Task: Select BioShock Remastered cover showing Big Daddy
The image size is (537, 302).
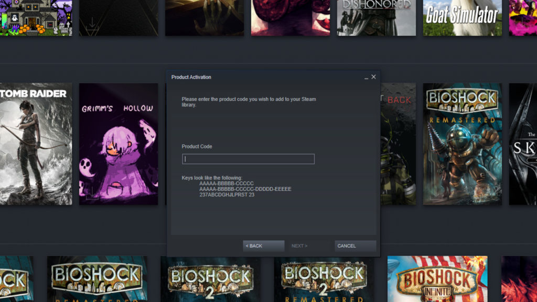Action: pos(462,144)
